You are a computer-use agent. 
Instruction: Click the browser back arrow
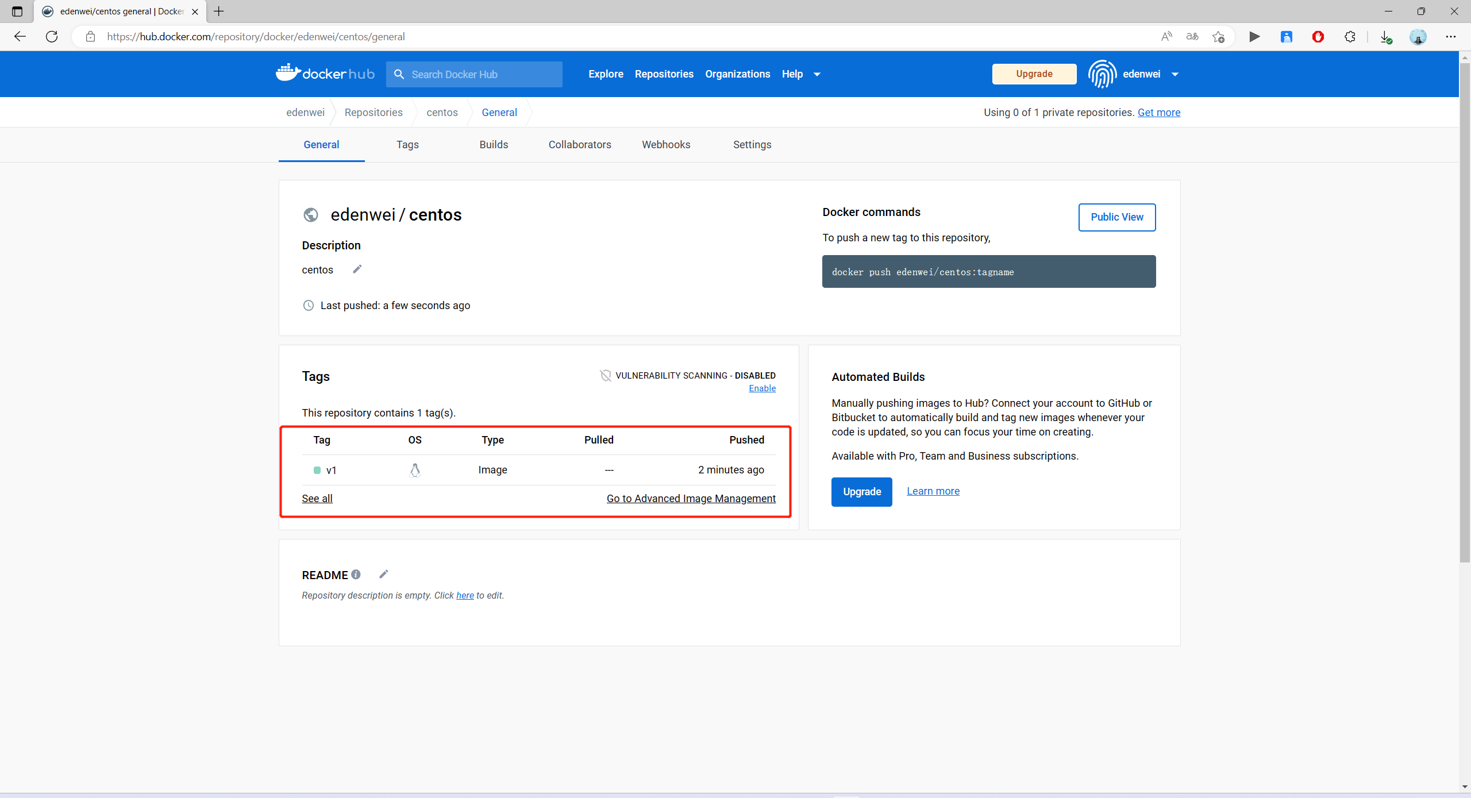[20, 37]
